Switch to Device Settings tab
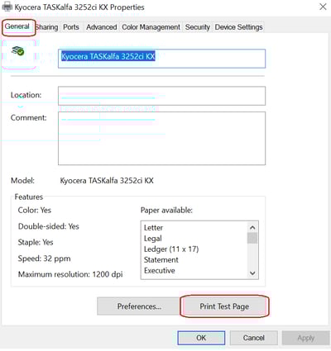Image resolution: width=331 pixels, height=351 pixels. pyautogui.click(x=238, y=27)
